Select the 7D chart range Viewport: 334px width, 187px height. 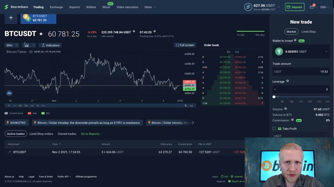click(38, 106)
